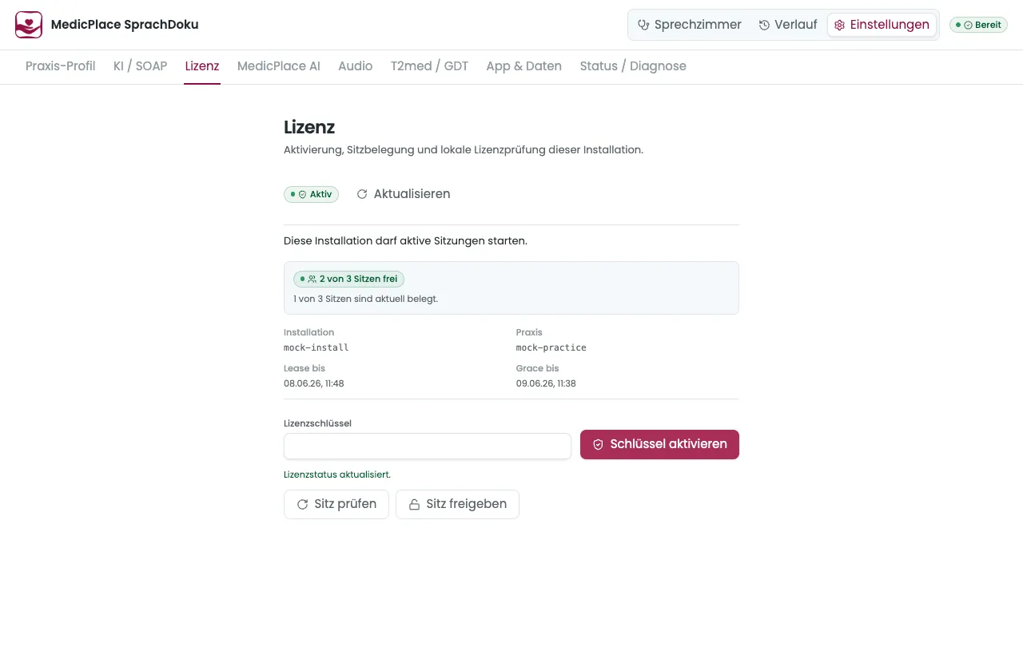Activate key with Schlüssel aktivieren button

tap(659, 444)
